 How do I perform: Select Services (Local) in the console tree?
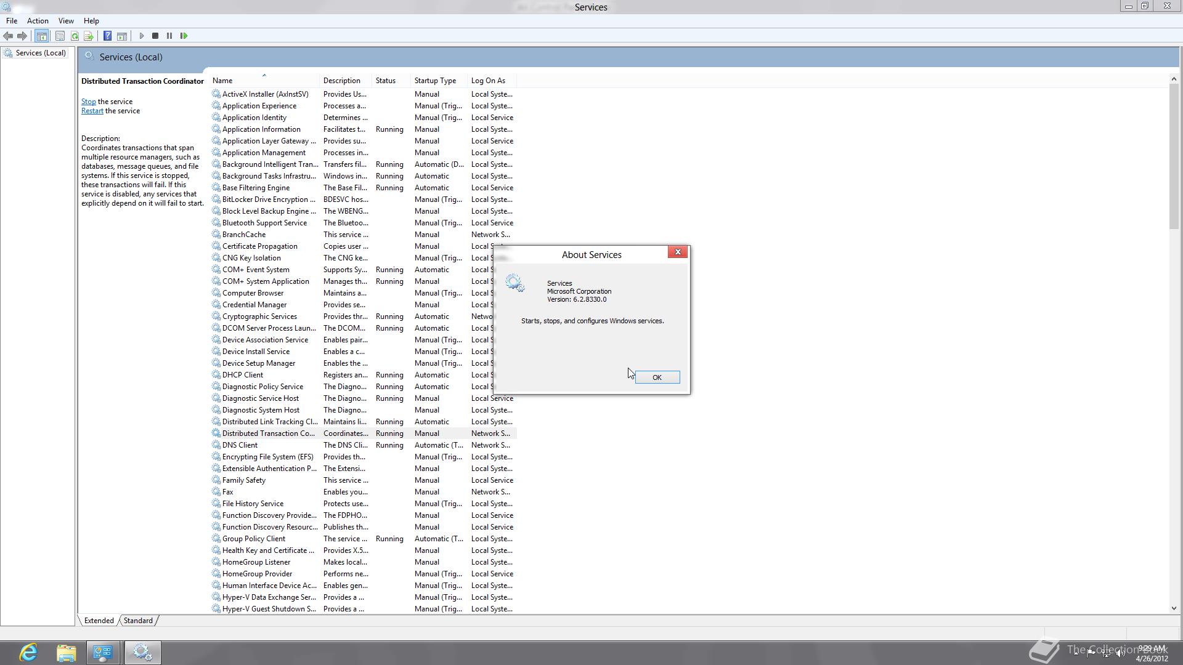coord(35,53)
